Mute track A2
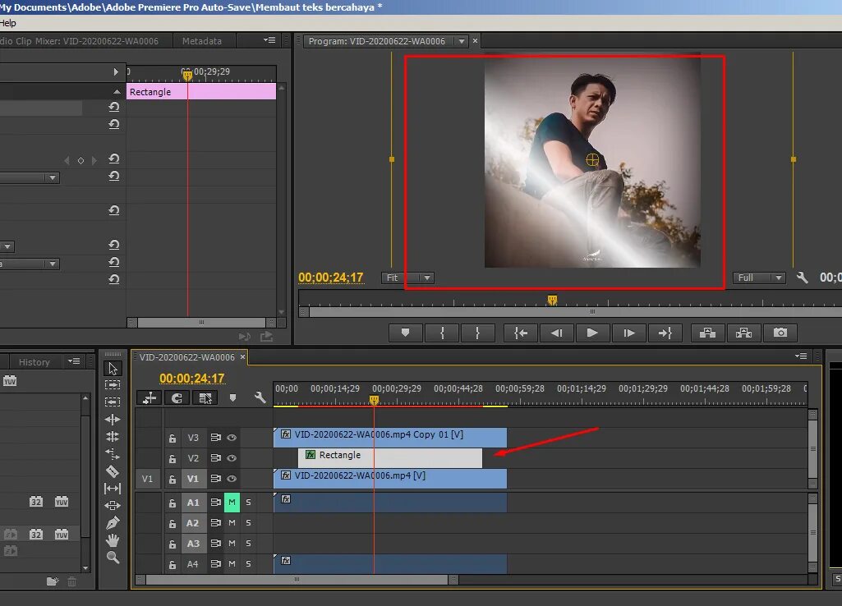 232,523
